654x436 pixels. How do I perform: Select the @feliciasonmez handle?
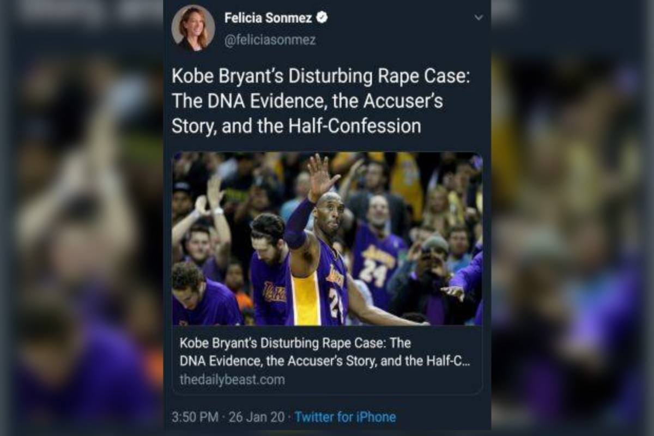[270, 40]
